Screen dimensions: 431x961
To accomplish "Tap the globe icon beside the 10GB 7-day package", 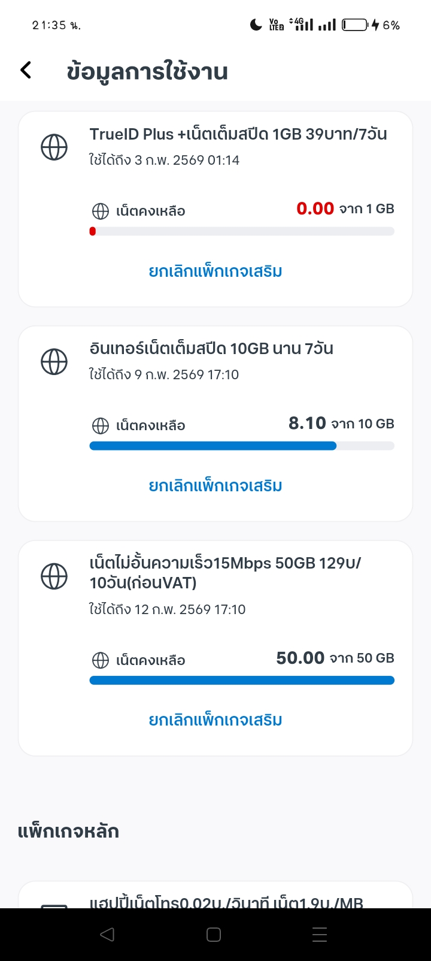I will tap(54, 361).
